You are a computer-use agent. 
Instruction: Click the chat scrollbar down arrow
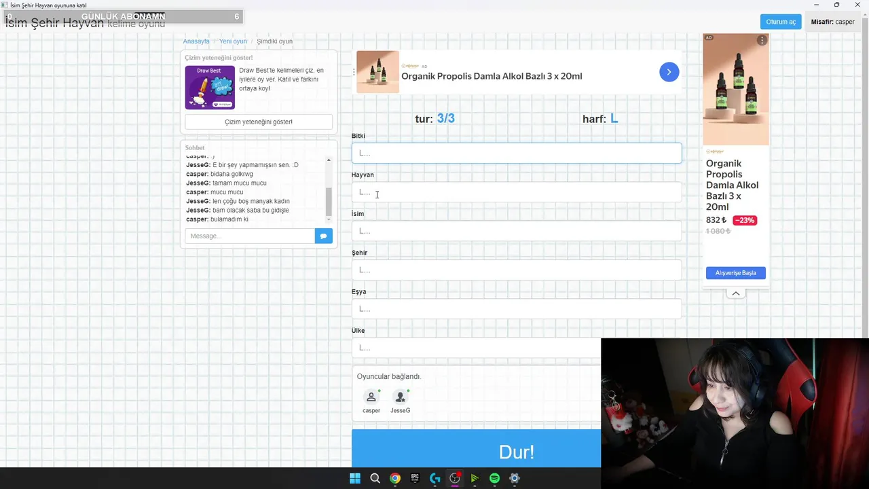pyautogui.click(x=329, y=219)
